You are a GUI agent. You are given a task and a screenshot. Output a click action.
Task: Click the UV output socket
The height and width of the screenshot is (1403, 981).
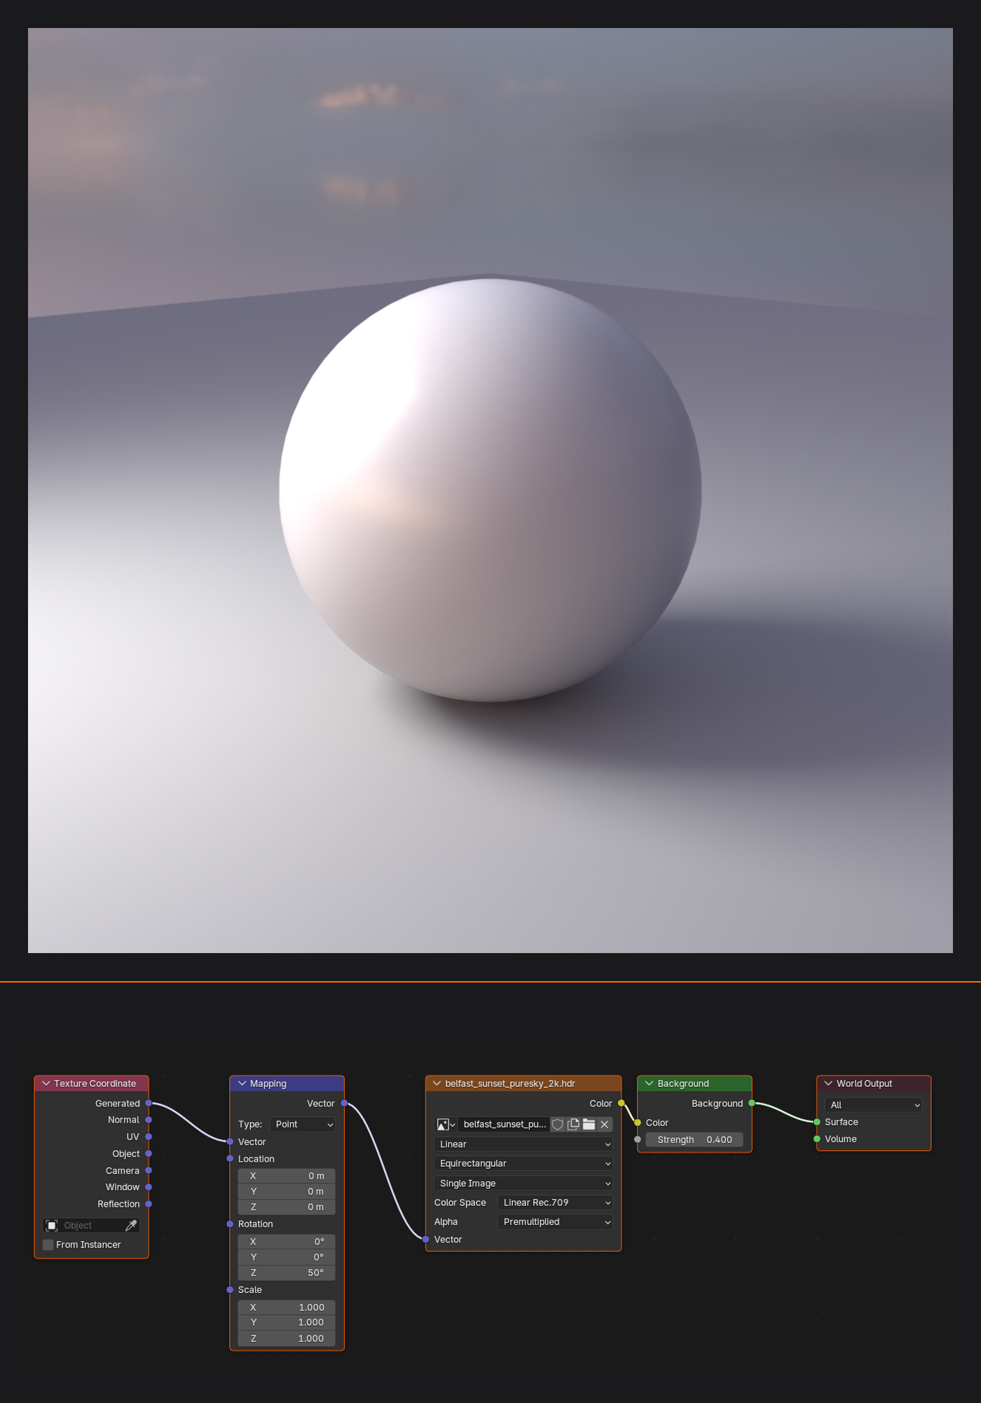149,1137
